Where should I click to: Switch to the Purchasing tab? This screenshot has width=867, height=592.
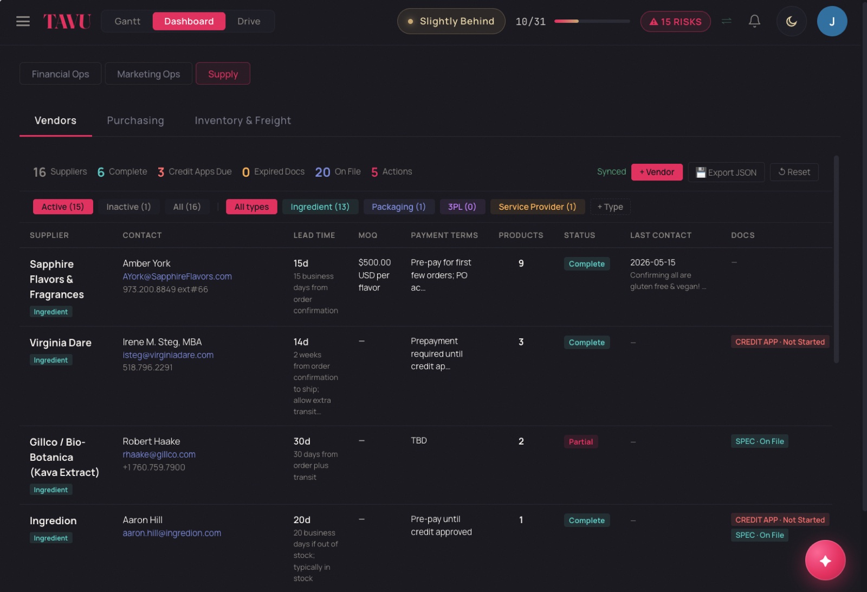135,120
